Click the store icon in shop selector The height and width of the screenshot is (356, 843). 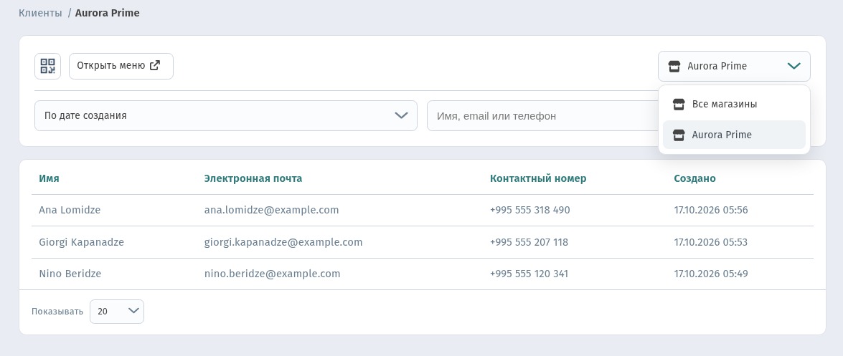(674, 66)
